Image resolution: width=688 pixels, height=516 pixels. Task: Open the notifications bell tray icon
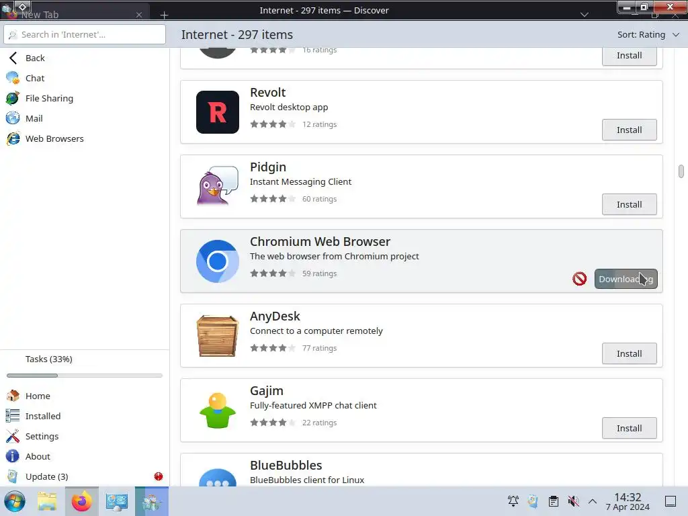[x=513, y=501]
